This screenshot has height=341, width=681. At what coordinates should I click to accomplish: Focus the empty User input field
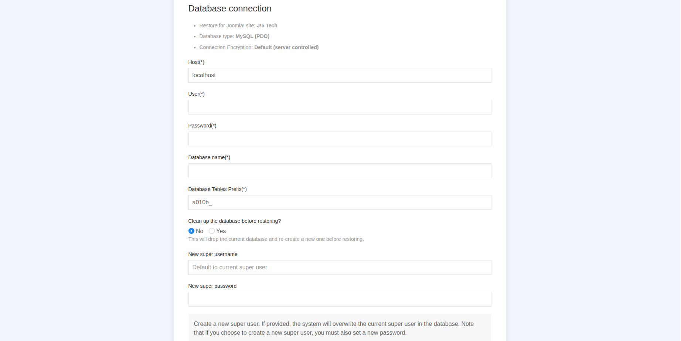340,107
